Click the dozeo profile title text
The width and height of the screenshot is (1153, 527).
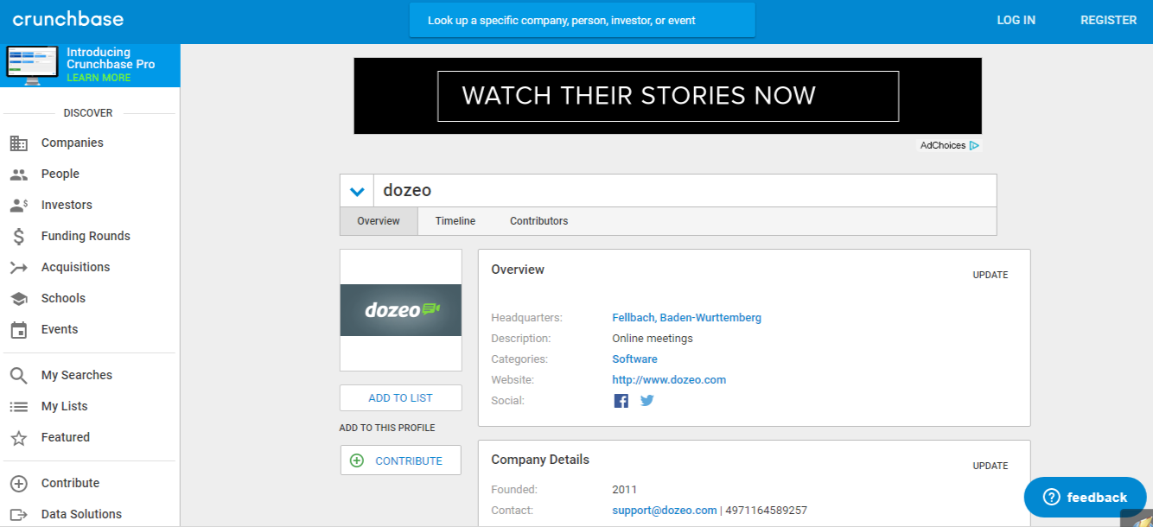[x=407, y=191]
